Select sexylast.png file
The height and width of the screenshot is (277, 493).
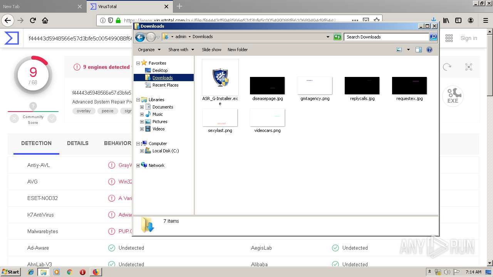220,120
